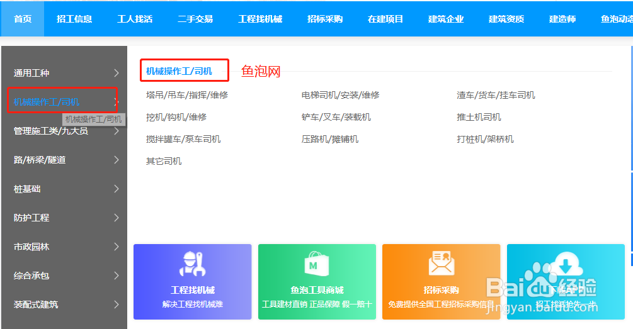Open 铲车/叉车/装载机 job link
The width and height of the screenshot is (633, 329).
click(x=336, y=118)
